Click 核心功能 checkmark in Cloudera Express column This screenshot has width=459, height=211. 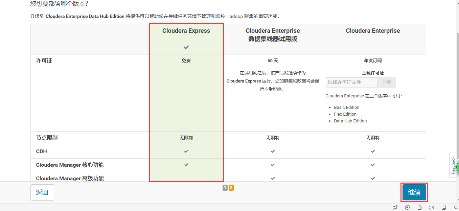tap(186, 165)
